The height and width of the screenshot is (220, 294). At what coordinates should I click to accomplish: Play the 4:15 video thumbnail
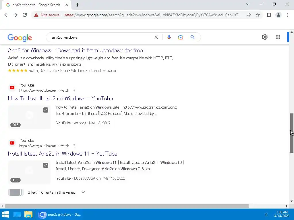[29, 172]
